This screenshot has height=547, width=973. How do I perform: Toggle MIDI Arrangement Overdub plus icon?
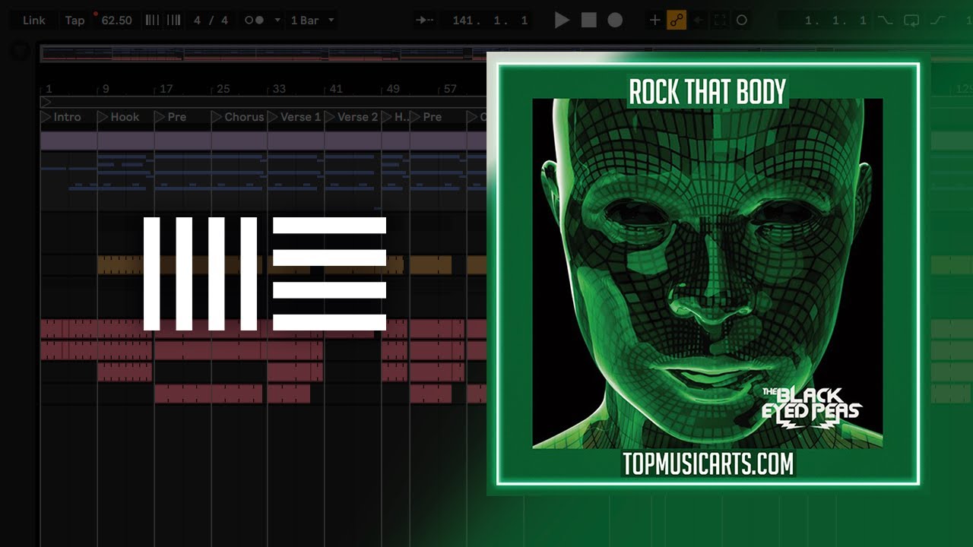654,21
